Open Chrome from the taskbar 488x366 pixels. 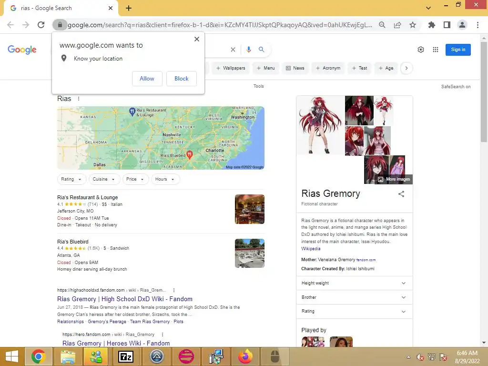tap(38, 356)
